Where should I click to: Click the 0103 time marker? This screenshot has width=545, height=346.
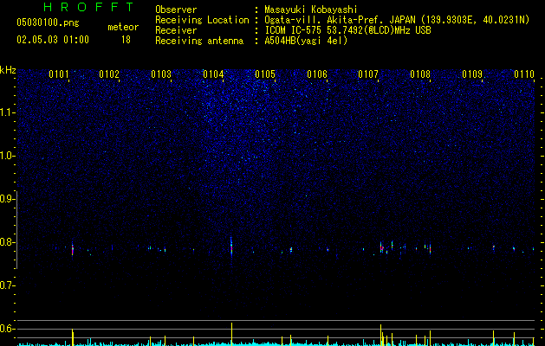(161, 74)
